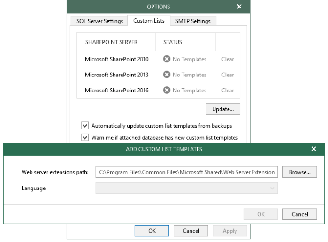Select the Microsoft SharePoint 2016 row
328x242 pixels.
[x=158, y=91]
